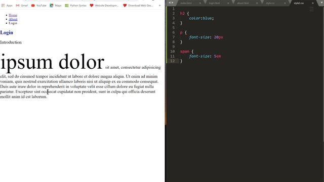Click line number 12 in the gutter

[x=172, y=61]
